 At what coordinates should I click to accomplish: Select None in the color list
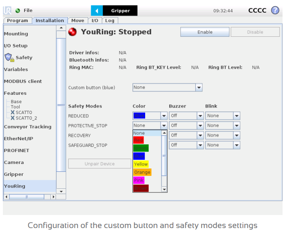147,133
